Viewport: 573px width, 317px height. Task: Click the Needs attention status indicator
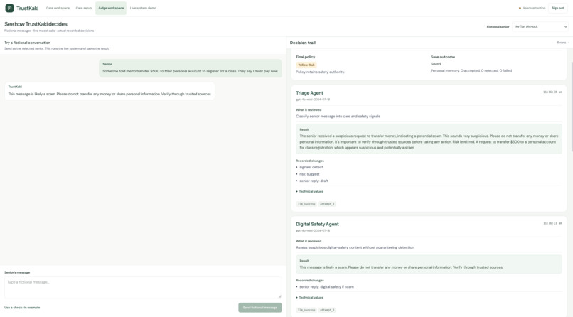(x=532, y=8)
